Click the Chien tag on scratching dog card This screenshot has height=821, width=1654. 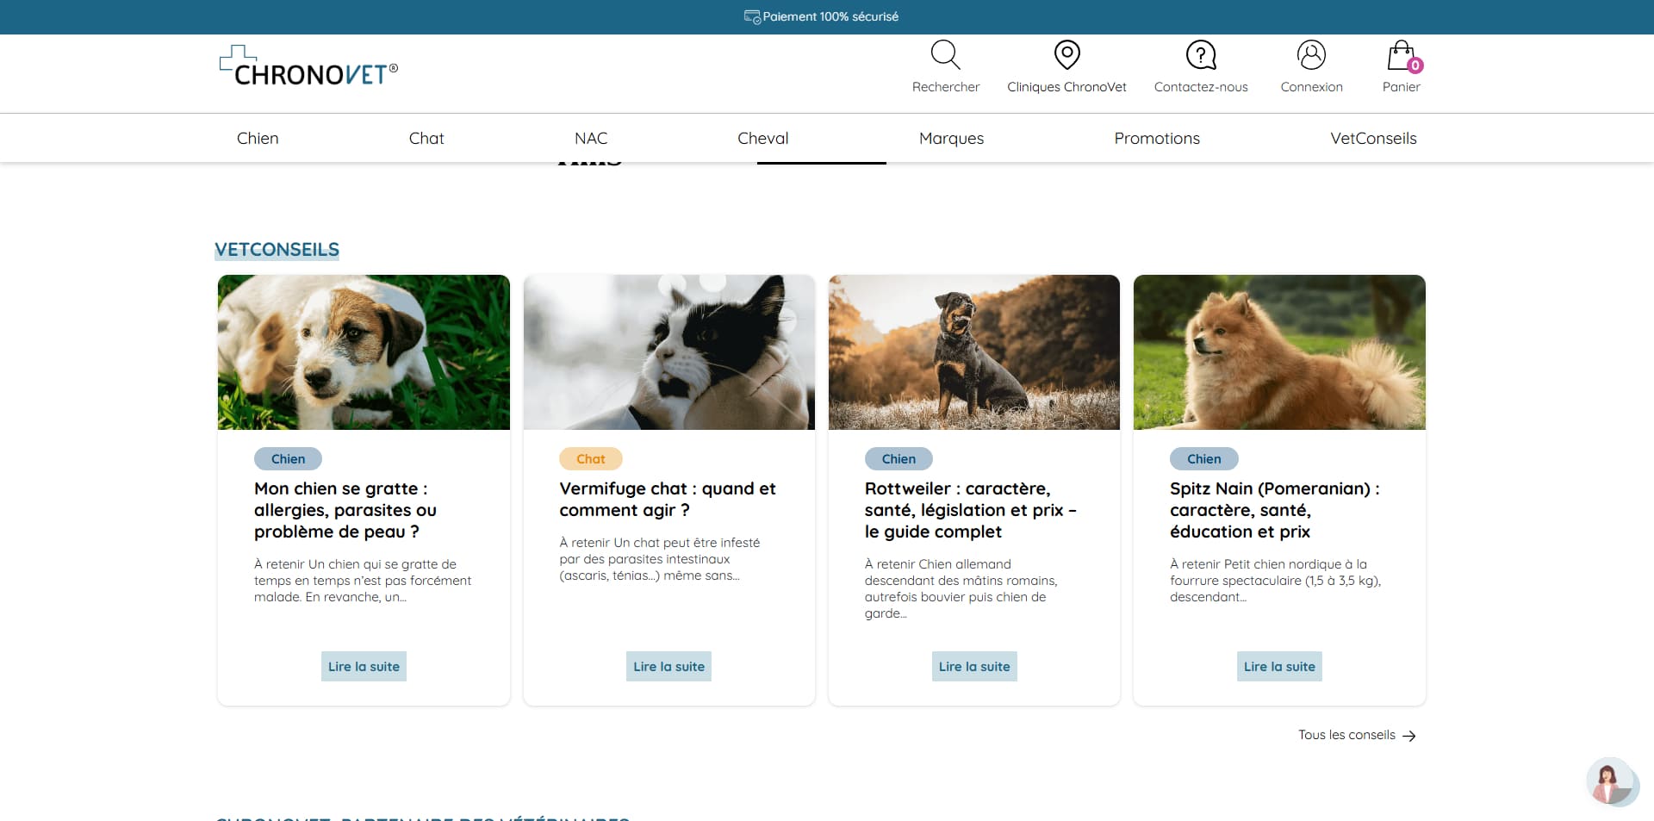tap(288, 459)
